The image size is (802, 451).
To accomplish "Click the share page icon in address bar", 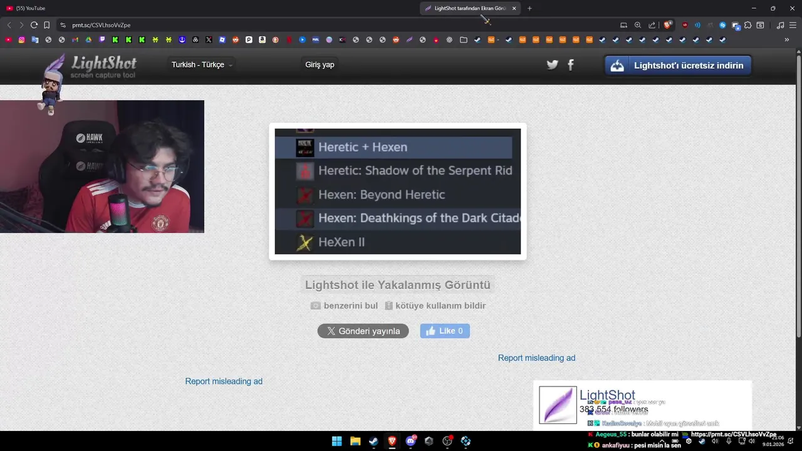I will pos(652,25).
